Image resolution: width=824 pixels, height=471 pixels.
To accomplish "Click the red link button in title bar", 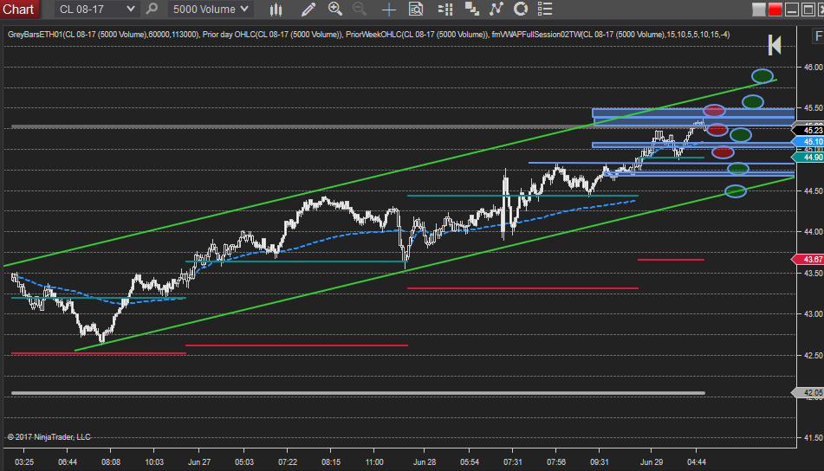I will tap(775, 10).
